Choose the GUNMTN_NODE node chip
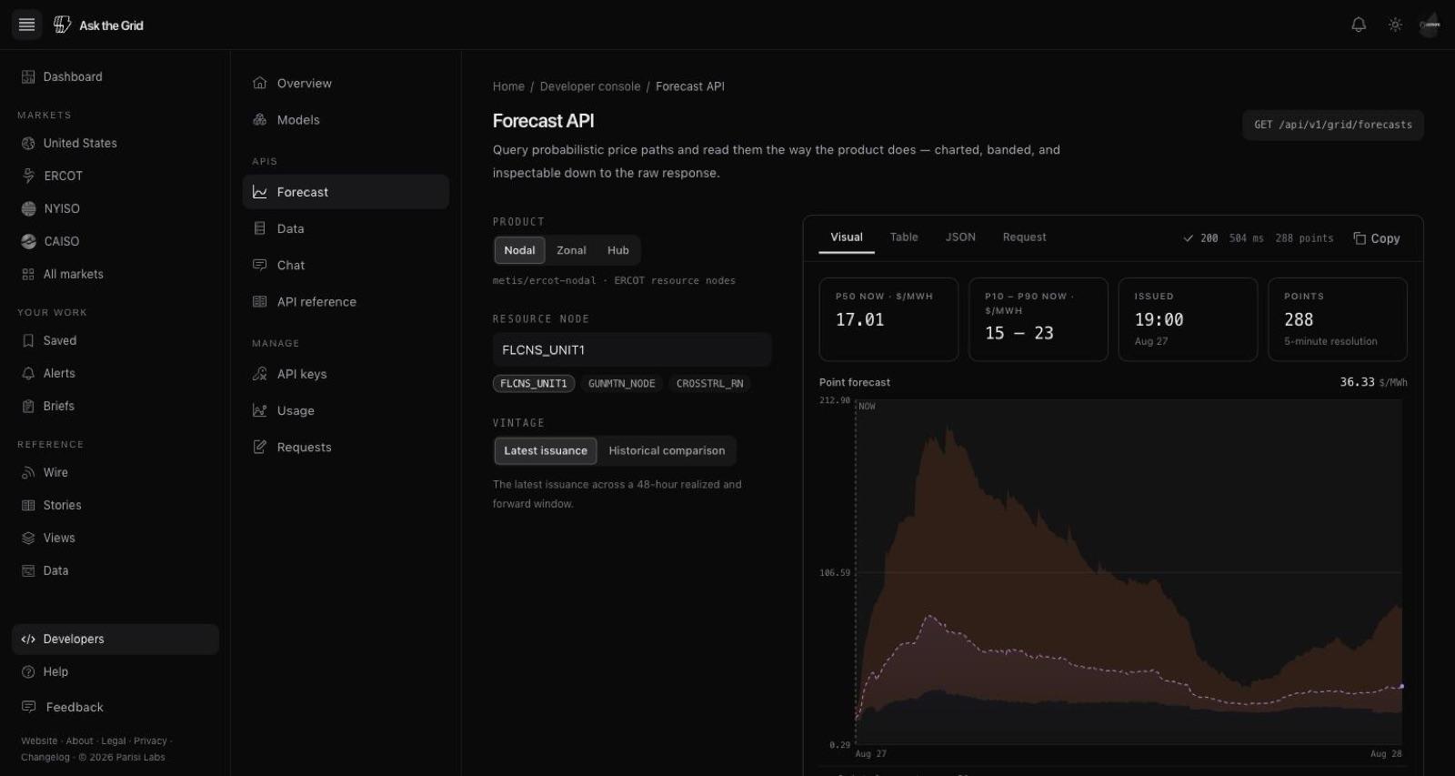The image size is (1455, 776). (x=622, y=384)
